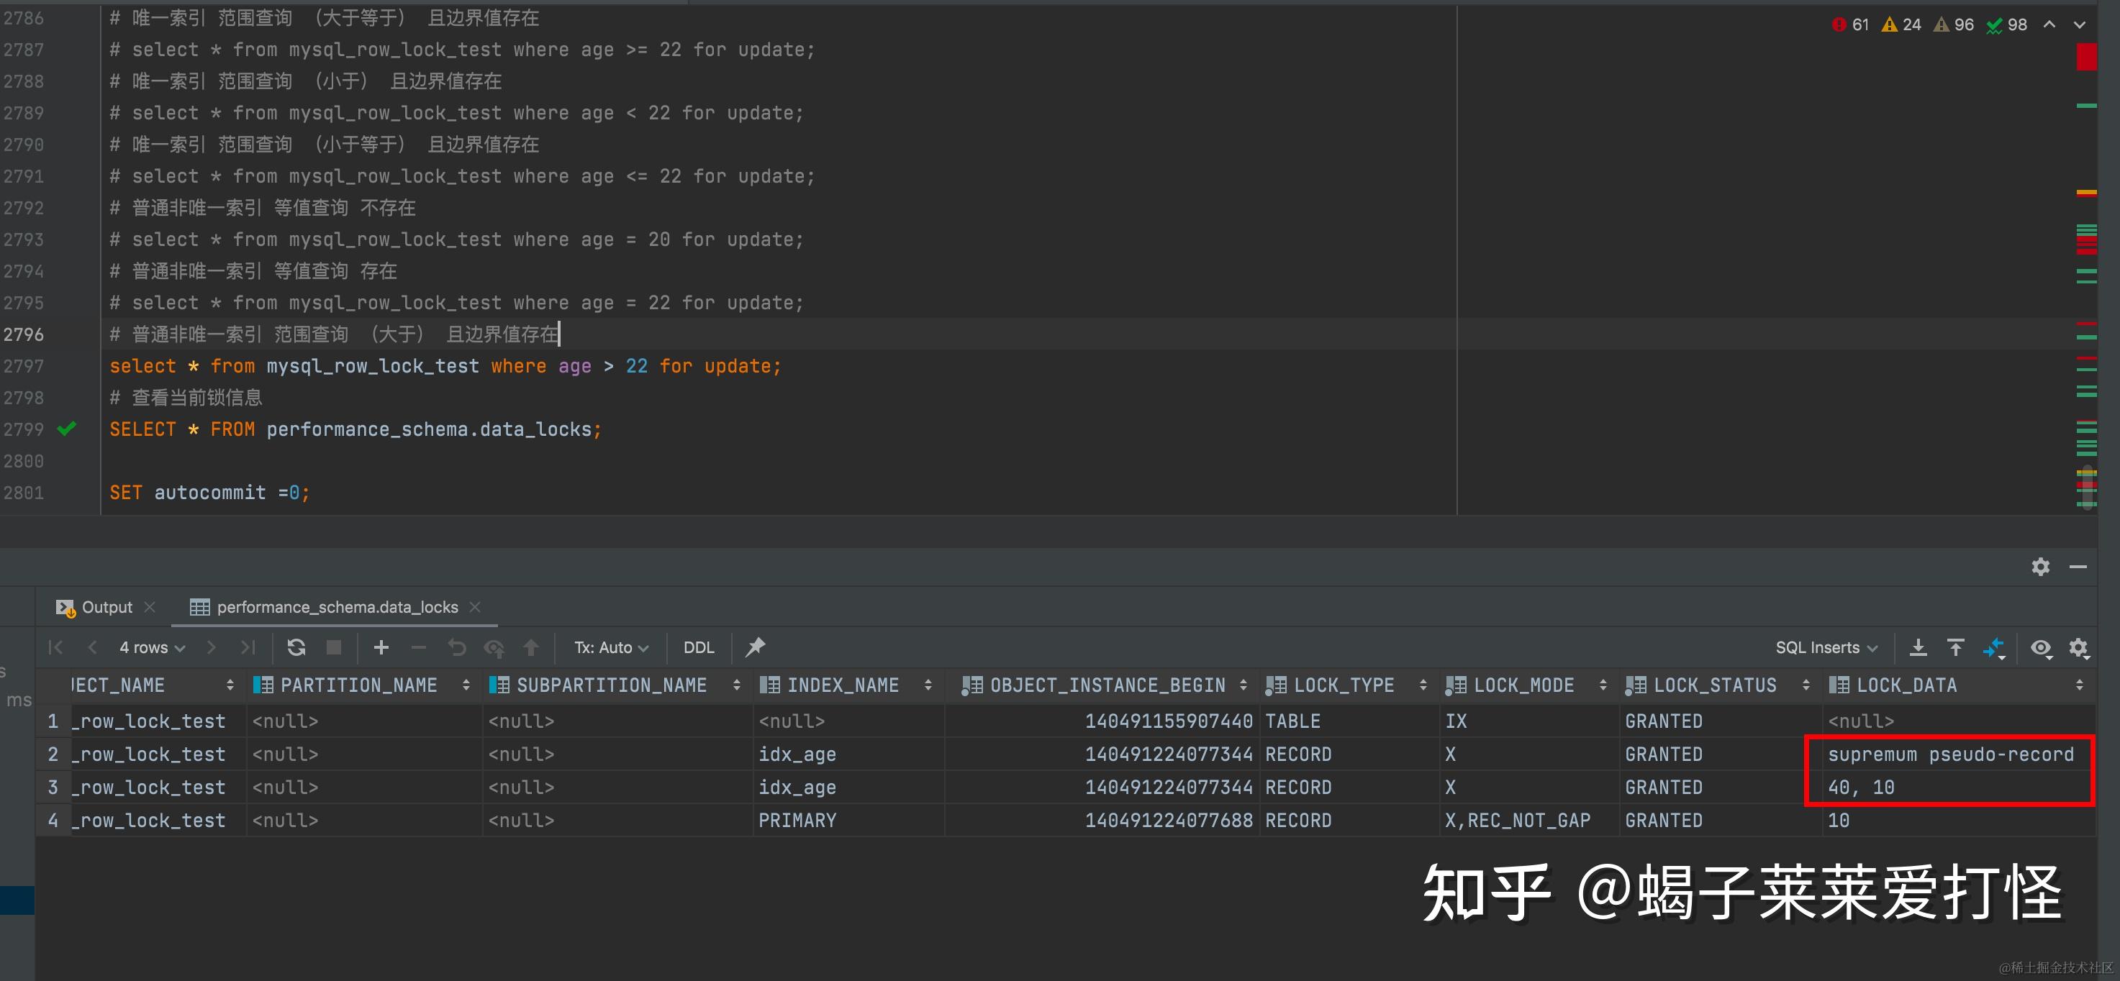
Task: Go to the next page of results
Action: pos(212,647)
